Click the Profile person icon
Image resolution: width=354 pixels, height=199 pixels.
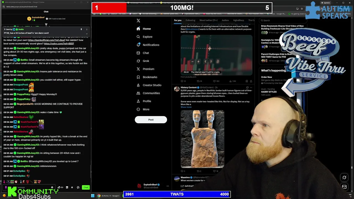click(138, 101)
